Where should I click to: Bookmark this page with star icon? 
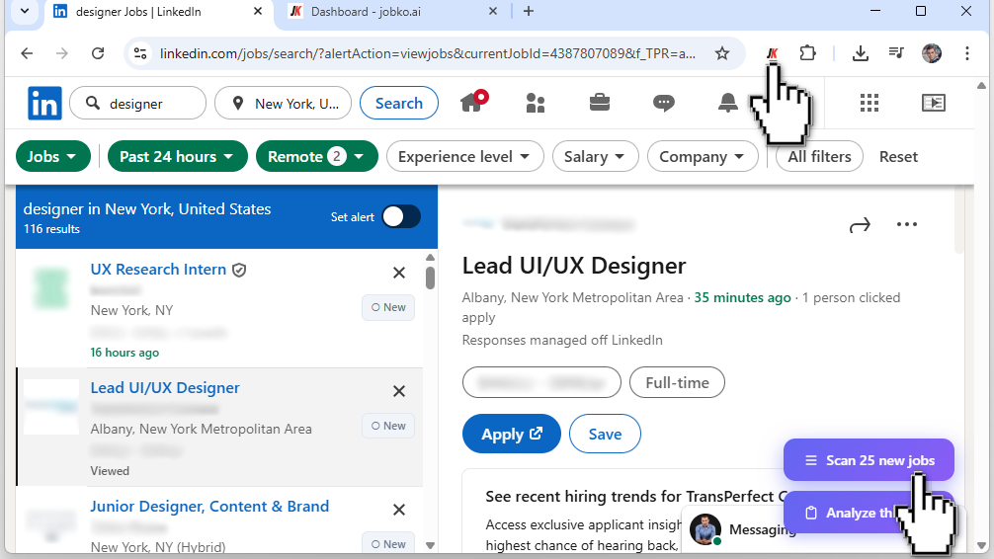click(x=722, y=53)
